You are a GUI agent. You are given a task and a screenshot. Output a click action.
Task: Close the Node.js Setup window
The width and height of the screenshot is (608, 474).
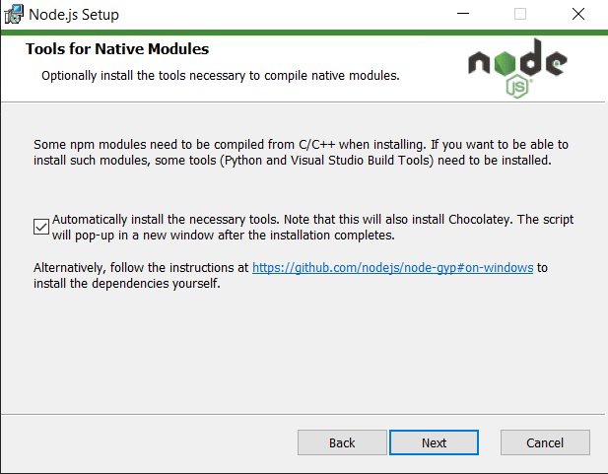[x=578, y=14]
